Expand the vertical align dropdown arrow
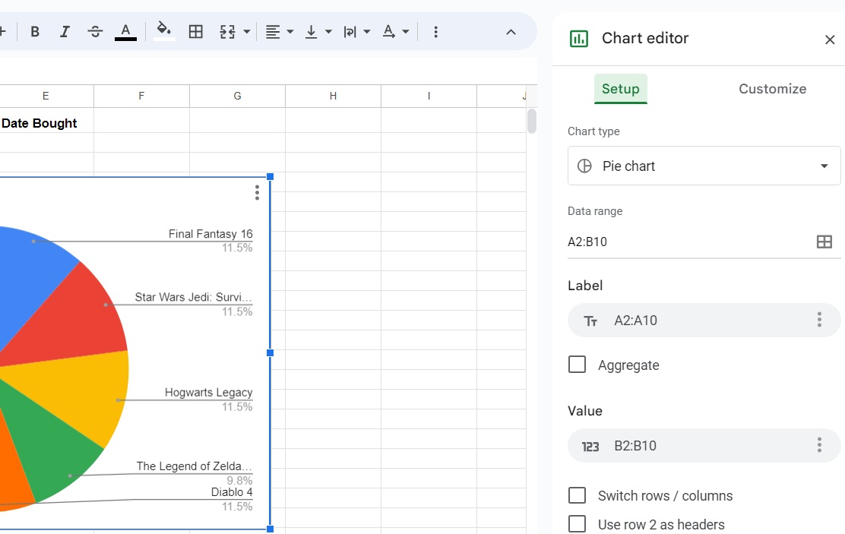Viewport: 845px width, 534px height. (x=328, y=32)
